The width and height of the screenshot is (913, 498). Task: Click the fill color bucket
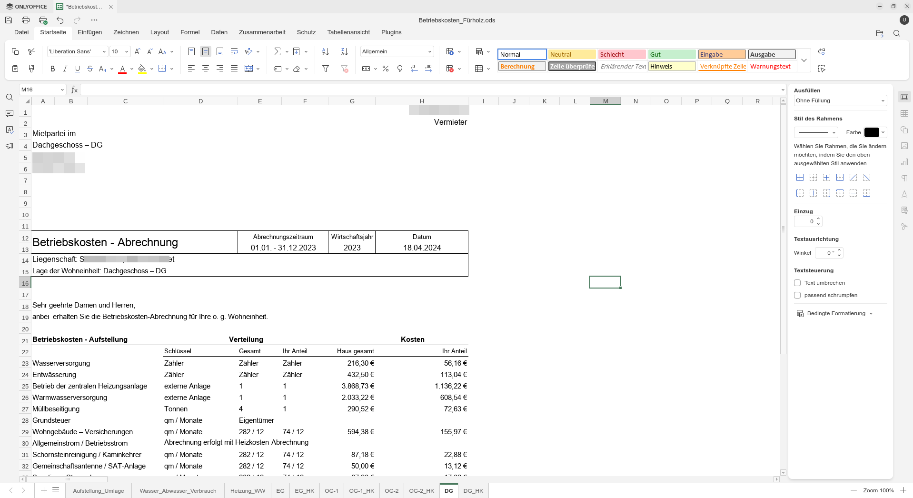142,69
